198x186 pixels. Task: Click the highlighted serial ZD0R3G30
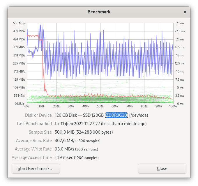click(x=116, y=115)
